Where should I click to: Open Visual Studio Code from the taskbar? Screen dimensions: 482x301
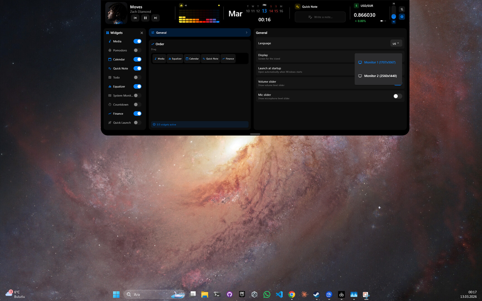[279, 294]
